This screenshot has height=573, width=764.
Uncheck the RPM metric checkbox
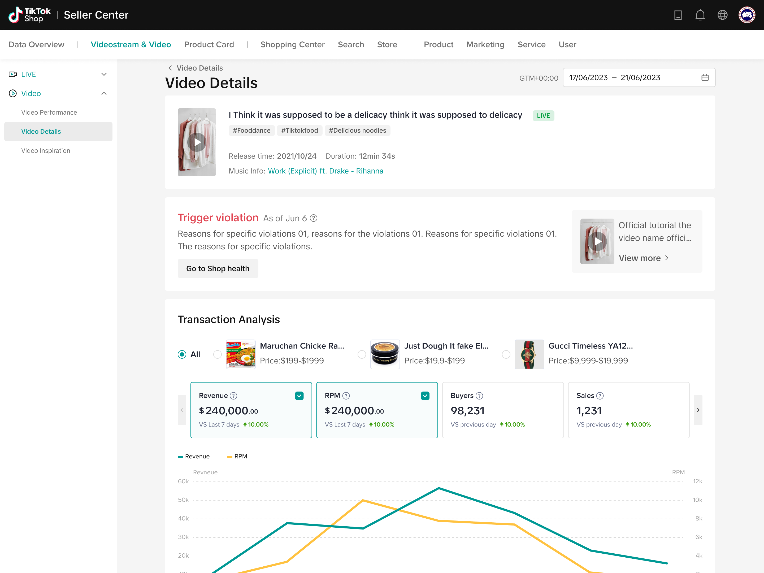425,396
